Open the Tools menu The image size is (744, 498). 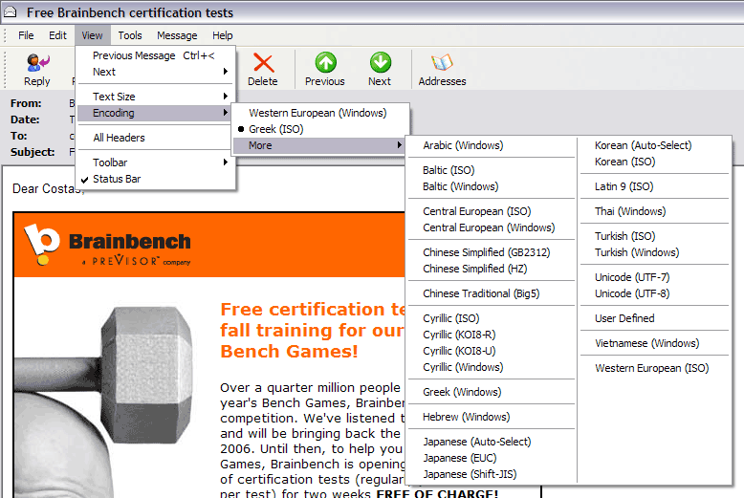[x=129, y=35]
